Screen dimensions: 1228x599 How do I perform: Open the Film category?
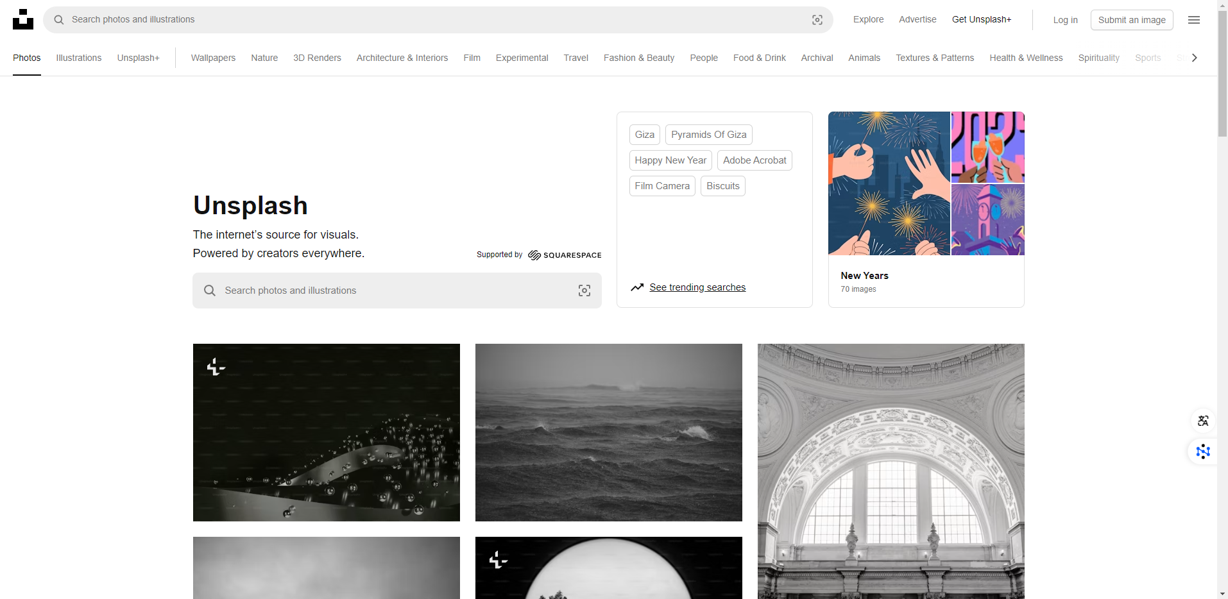[472, 58]
